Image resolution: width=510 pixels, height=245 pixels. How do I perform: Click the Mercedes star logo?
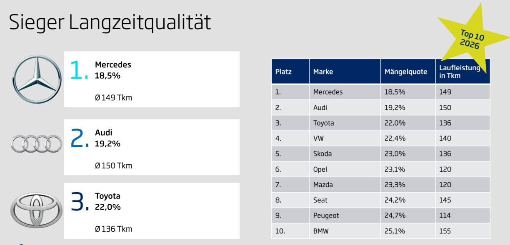[x=37, y=79]
